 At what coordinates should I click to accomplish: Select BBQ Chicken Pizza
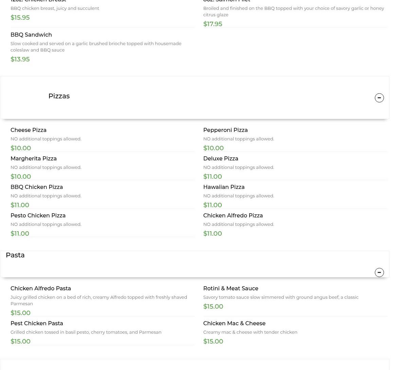point(37,187)
